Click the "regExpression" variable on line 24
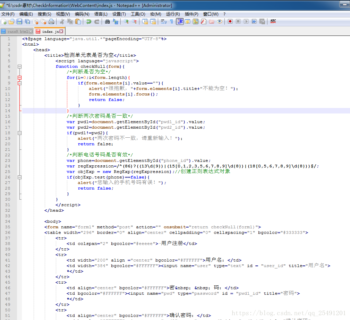 coord(96,166)
